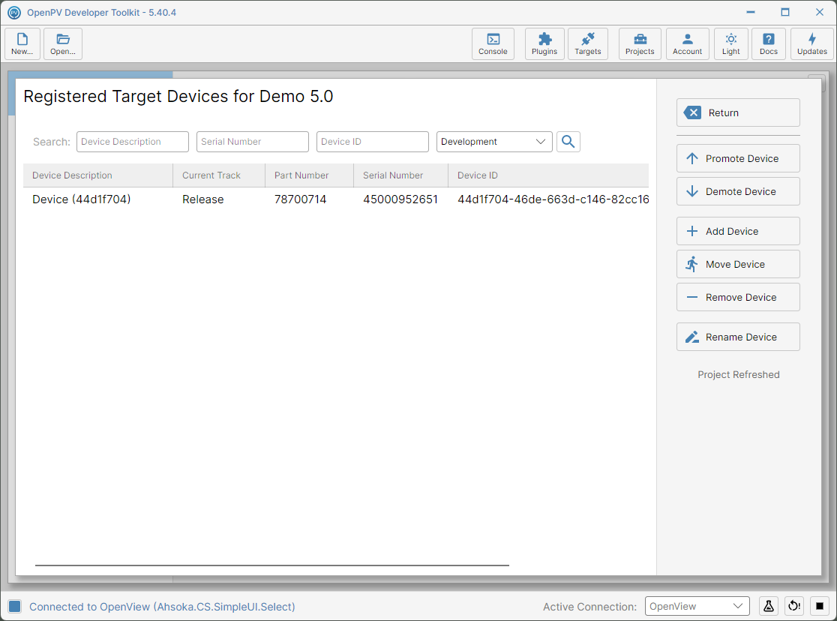The height and width of the screenshot is (621, 837).
Task: Click device ID 44d1f704-46de-663d-c146-82cc16 cell
Action: [x=553, y=199]
